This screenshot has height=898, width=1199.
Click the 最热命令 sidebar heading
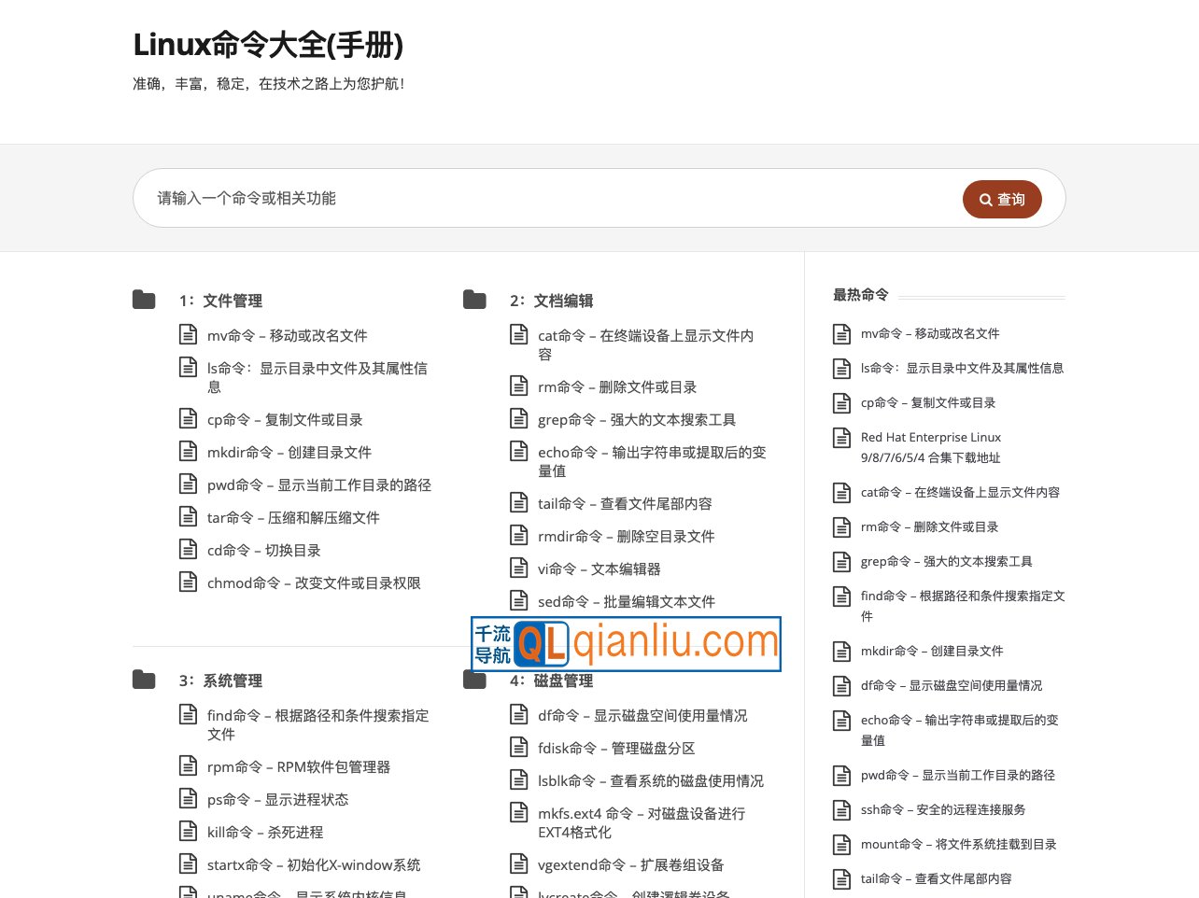pos(860,294)
